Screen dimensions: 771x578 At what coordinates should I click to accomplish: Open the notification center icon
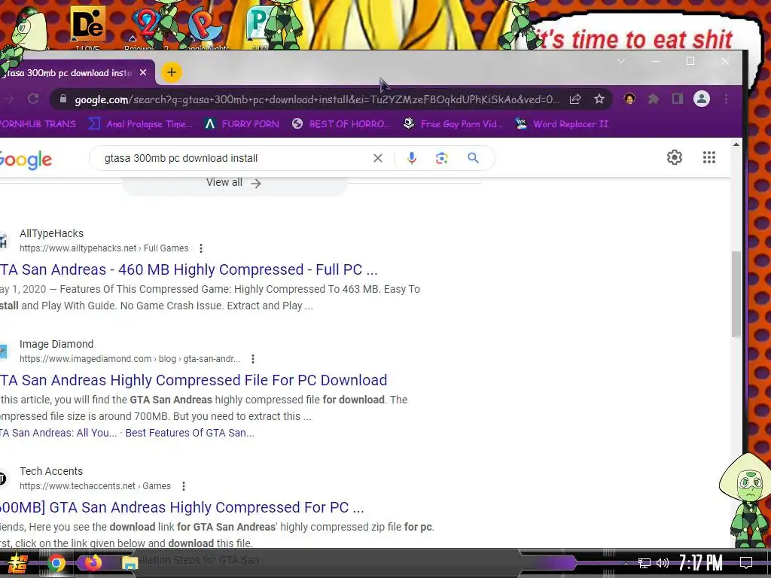pyautogui.click(x=746, y=563)
